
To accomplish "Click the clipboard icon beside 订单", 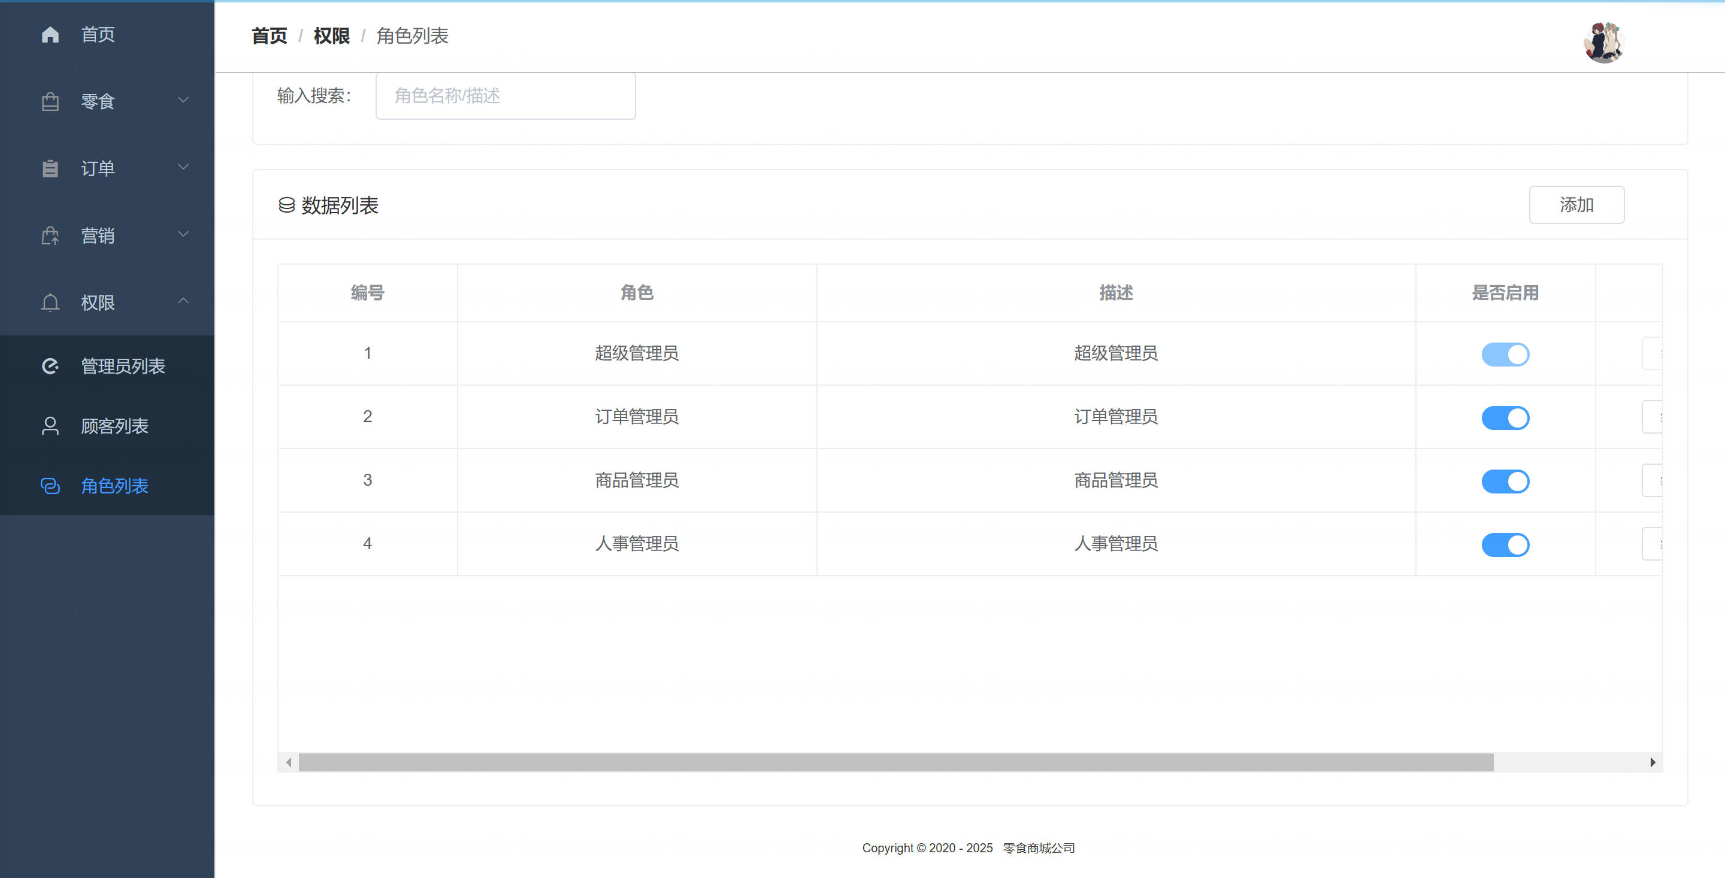I will pos(50,169).
